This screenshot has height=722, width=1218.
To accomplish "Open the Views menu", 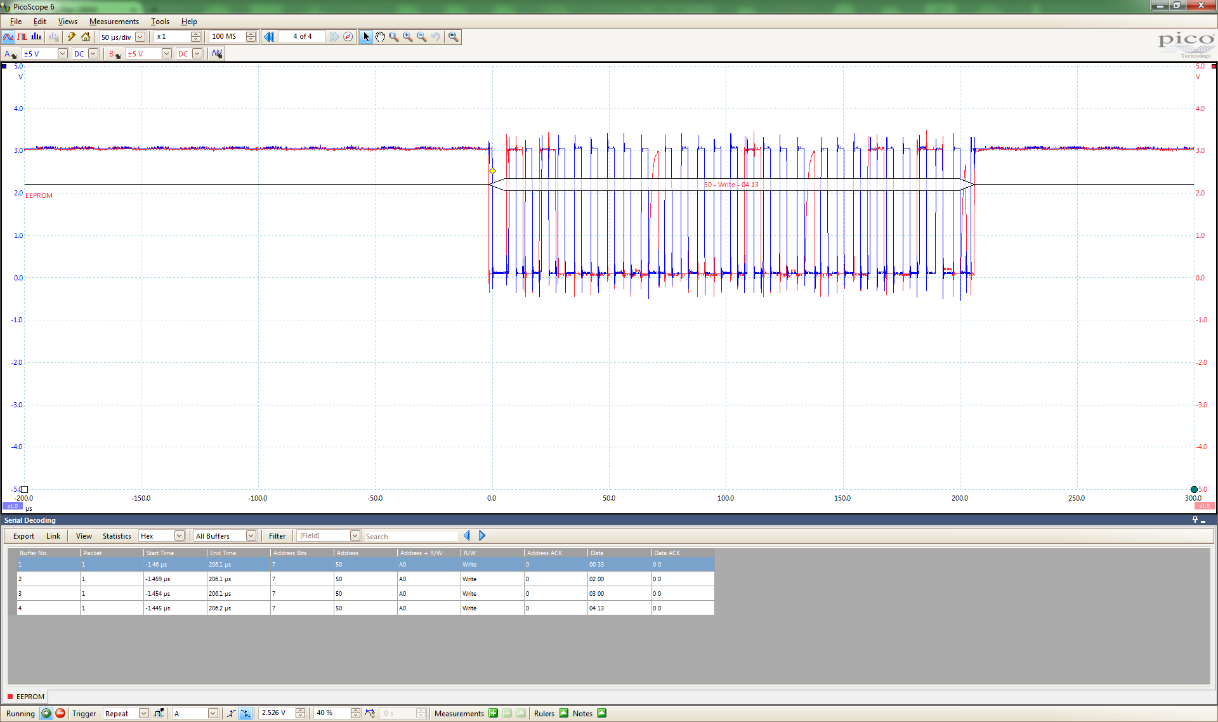I will [67, 21].
